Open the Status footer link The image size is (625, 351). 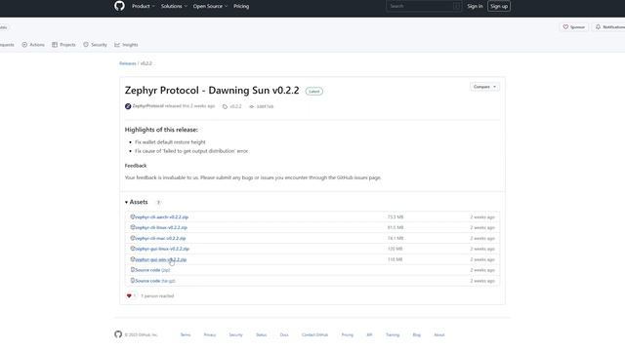tap(261, 334)
